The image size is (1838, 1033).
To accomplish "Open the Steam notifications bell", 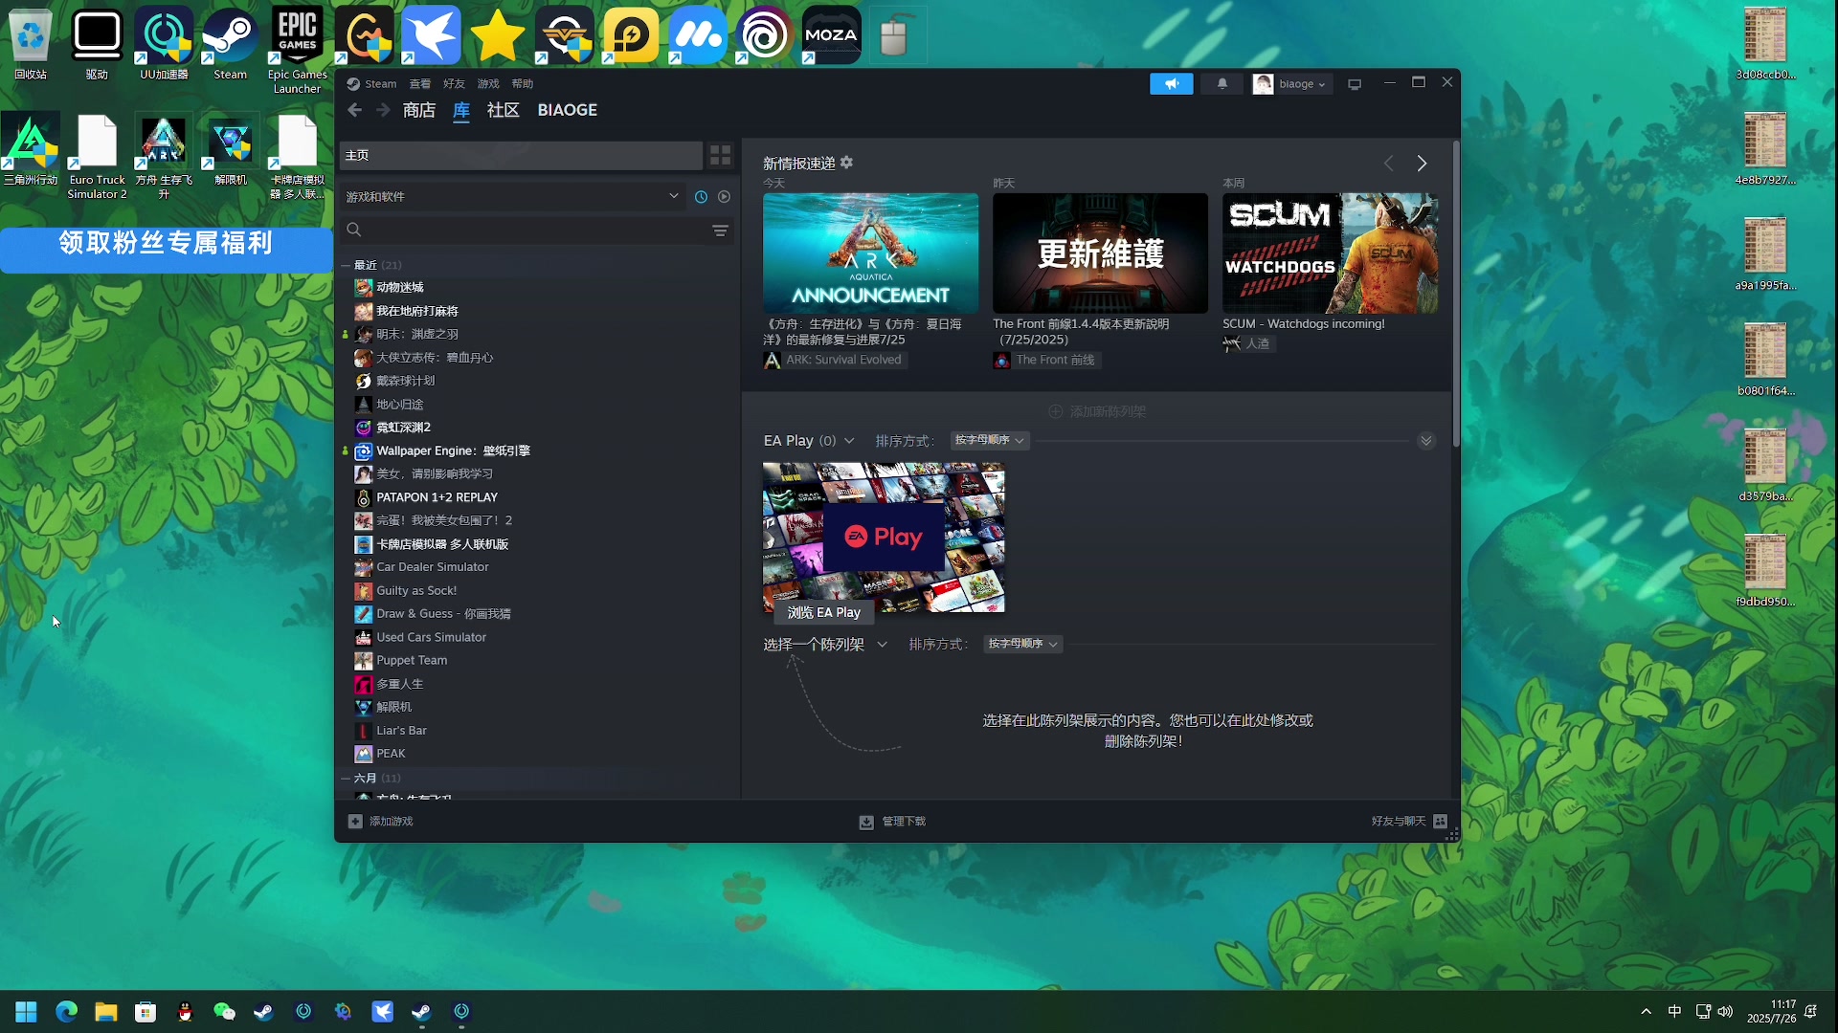I will tap(1222, 84).
